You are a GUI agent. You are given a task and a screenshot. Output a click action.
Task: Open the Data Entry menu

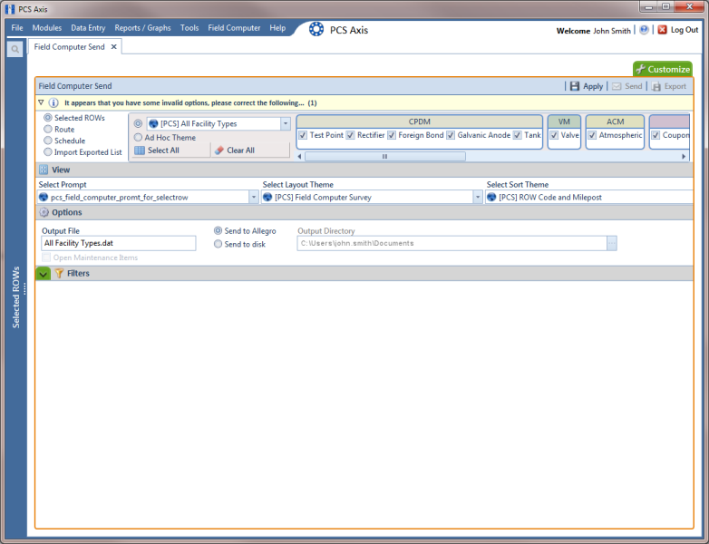(x=88, y=28)
